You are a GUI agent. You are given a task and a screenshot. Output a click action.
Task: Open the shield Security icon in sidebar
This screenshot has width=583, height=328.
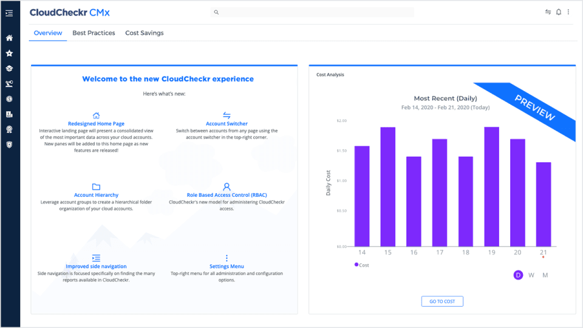tap(9, 145)
